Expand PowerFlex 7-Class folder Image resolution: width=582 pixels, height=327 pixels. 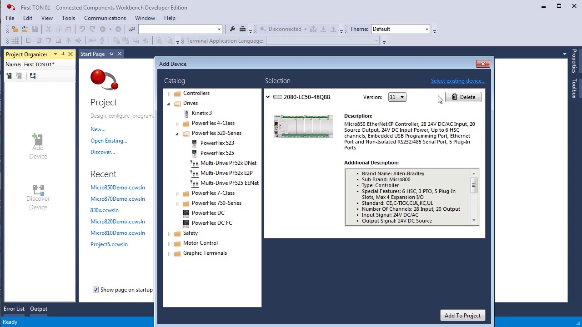(x=177, y=193)
